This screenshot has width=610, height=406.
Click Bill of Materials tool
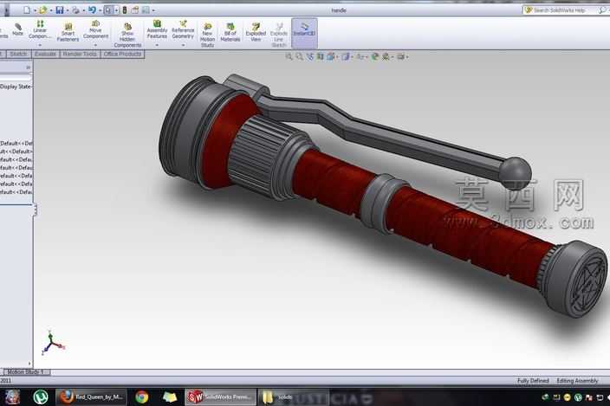230,32
